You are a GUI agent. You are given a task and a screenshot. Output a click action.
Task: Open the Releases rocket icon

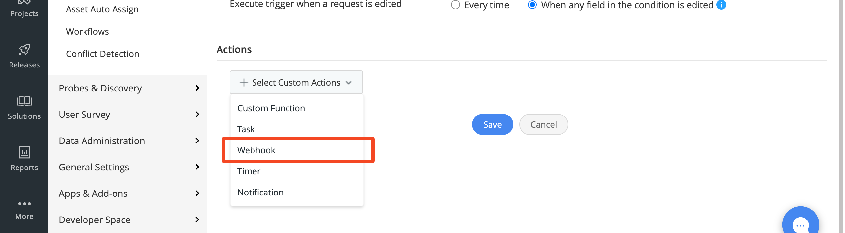24,50
